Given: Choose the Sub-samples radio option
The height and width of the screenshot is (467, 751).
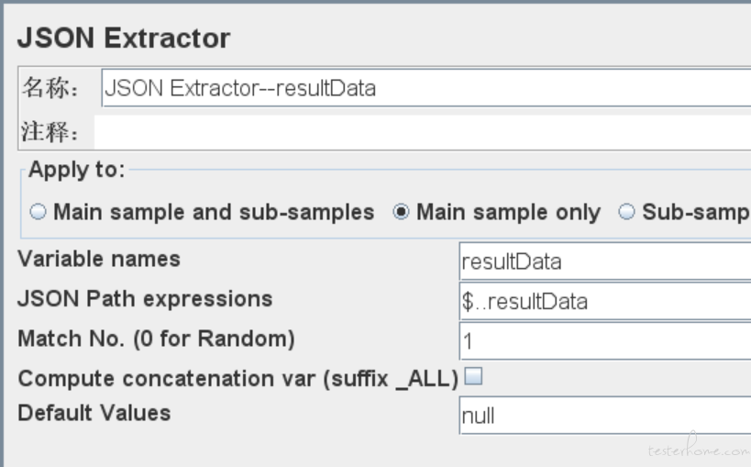Looking at the screenshot, I should [626, 211].
